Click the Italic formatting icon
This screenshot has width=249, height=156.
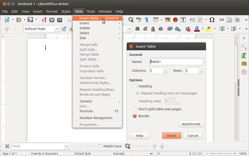[x=145, y=29]
